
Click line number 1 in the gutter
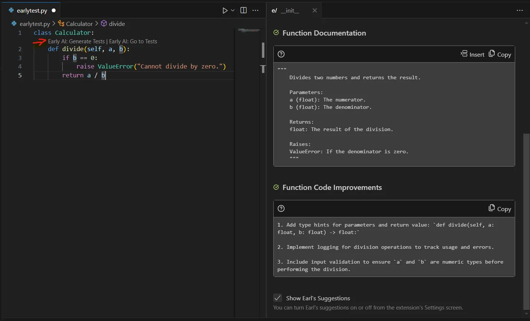coord(20,33)
